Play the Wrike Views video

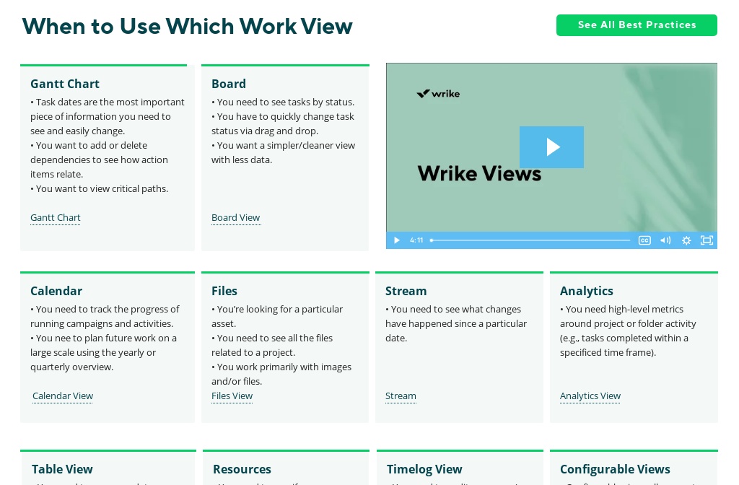point(551,147)
